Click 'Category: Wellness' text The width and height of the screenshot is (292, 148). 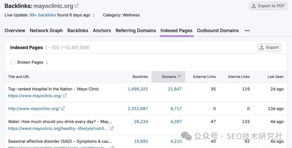[121, 15]
